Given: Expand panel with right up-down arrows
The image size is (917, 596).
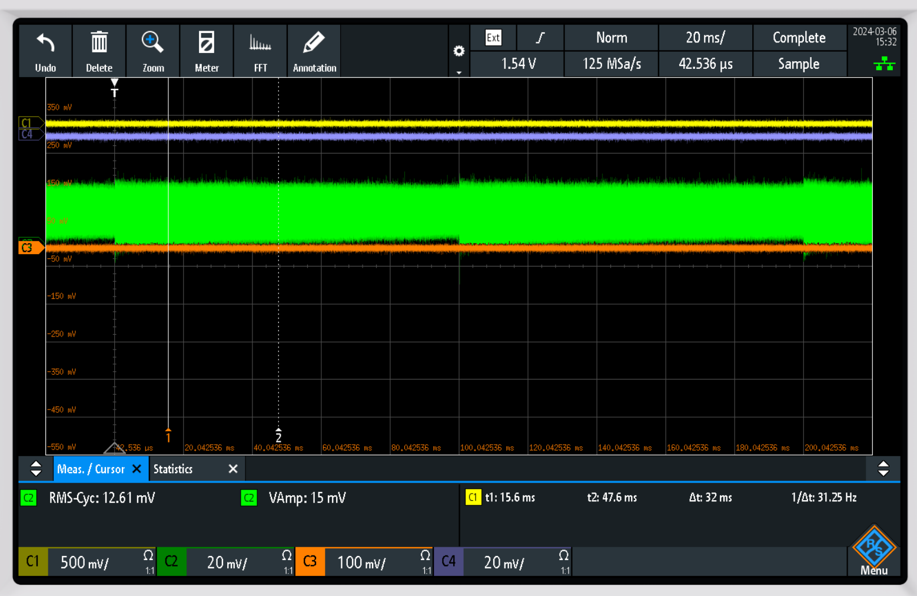Looking at the screenshot, I should (x=883, y=469).
